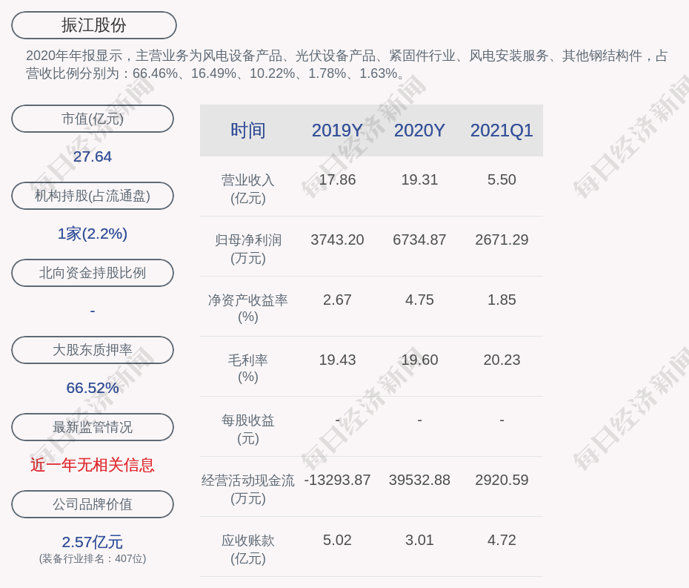Click net profit value 3743.20
The width and height of the screenshot is (689, 588).
(337, 240)
